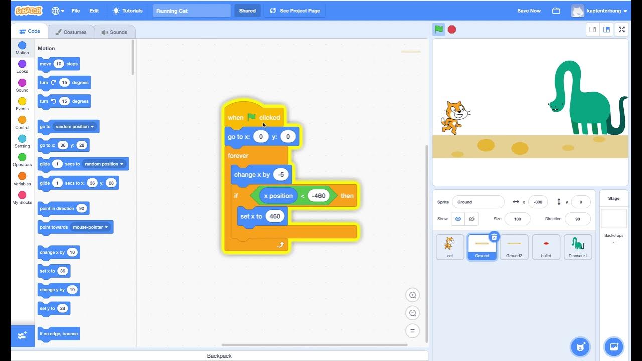Select the My Blocks category
The width and height of the screenshot is (642, 361).
coord(22,198)
